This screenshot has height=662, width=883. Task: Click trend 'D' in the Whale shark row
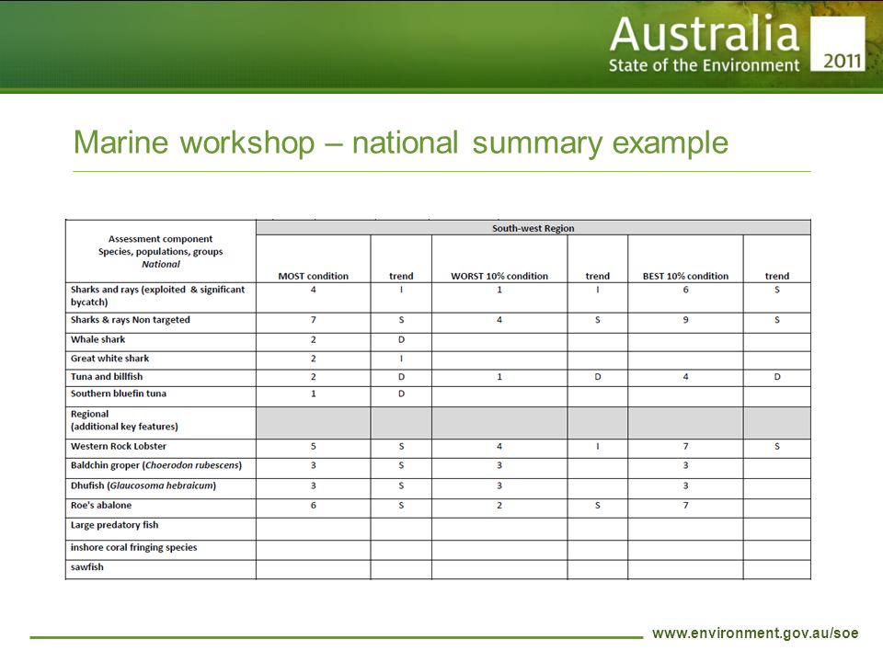(x=401, y=339)
